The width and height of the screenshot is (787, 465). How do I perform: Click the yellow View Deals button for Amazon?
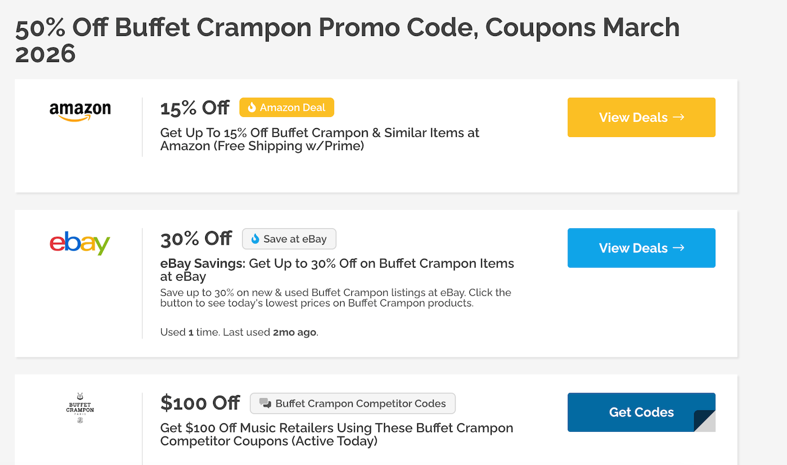coord(641,118)
